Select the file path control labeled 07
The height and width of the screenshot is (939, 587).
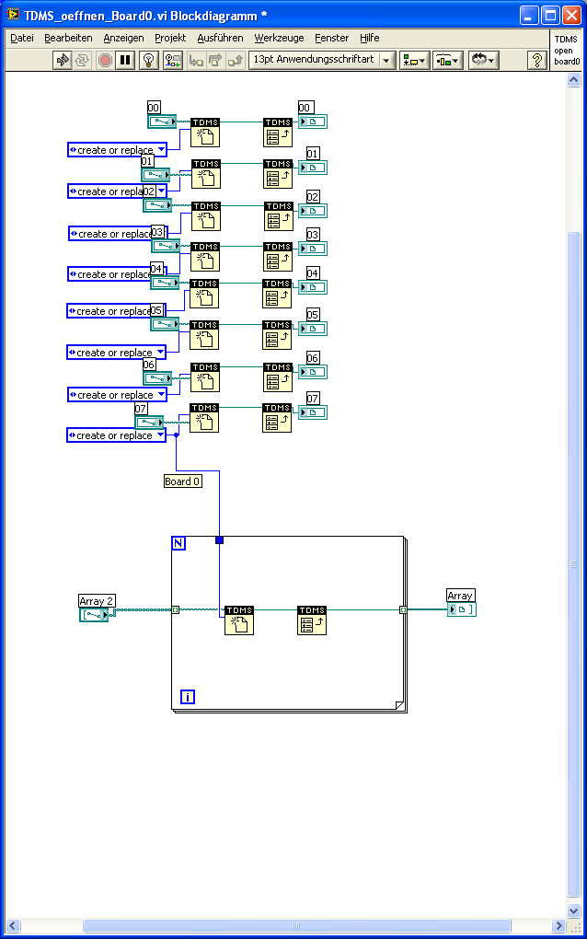pos(149,422)
